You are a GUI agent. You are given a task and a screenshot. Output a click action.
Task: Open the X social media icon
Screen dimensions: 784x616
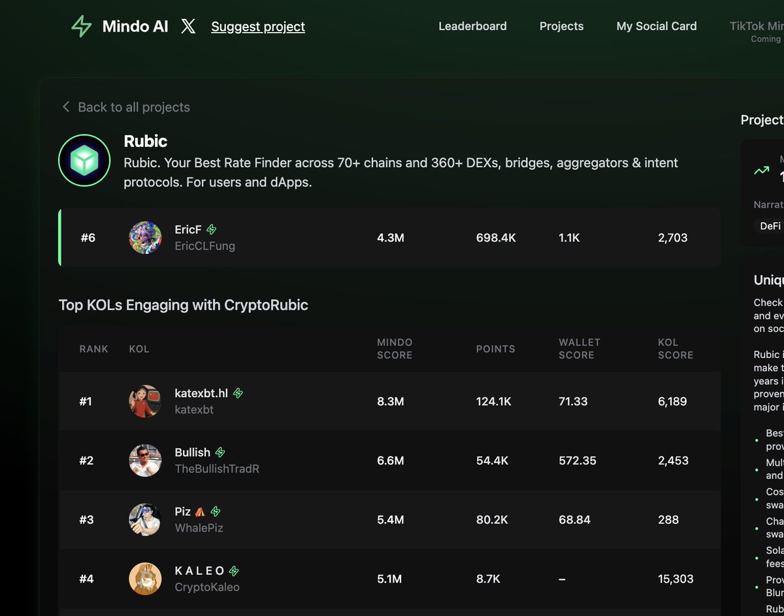click(188, 26)
